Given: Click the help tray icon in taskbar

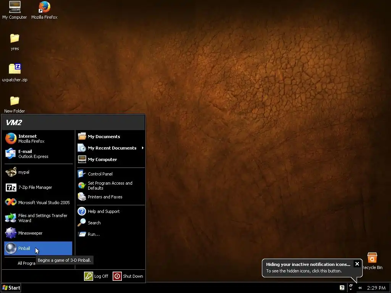Looking at the screenshot, I should [x=342, y=288].
